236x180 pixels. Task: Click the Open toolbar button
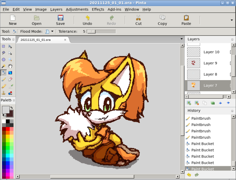tap(36, 20)
